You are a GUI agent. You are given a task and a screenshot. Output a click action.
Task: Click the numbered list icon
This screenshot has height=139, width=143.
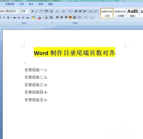click(x=63, y=11)
